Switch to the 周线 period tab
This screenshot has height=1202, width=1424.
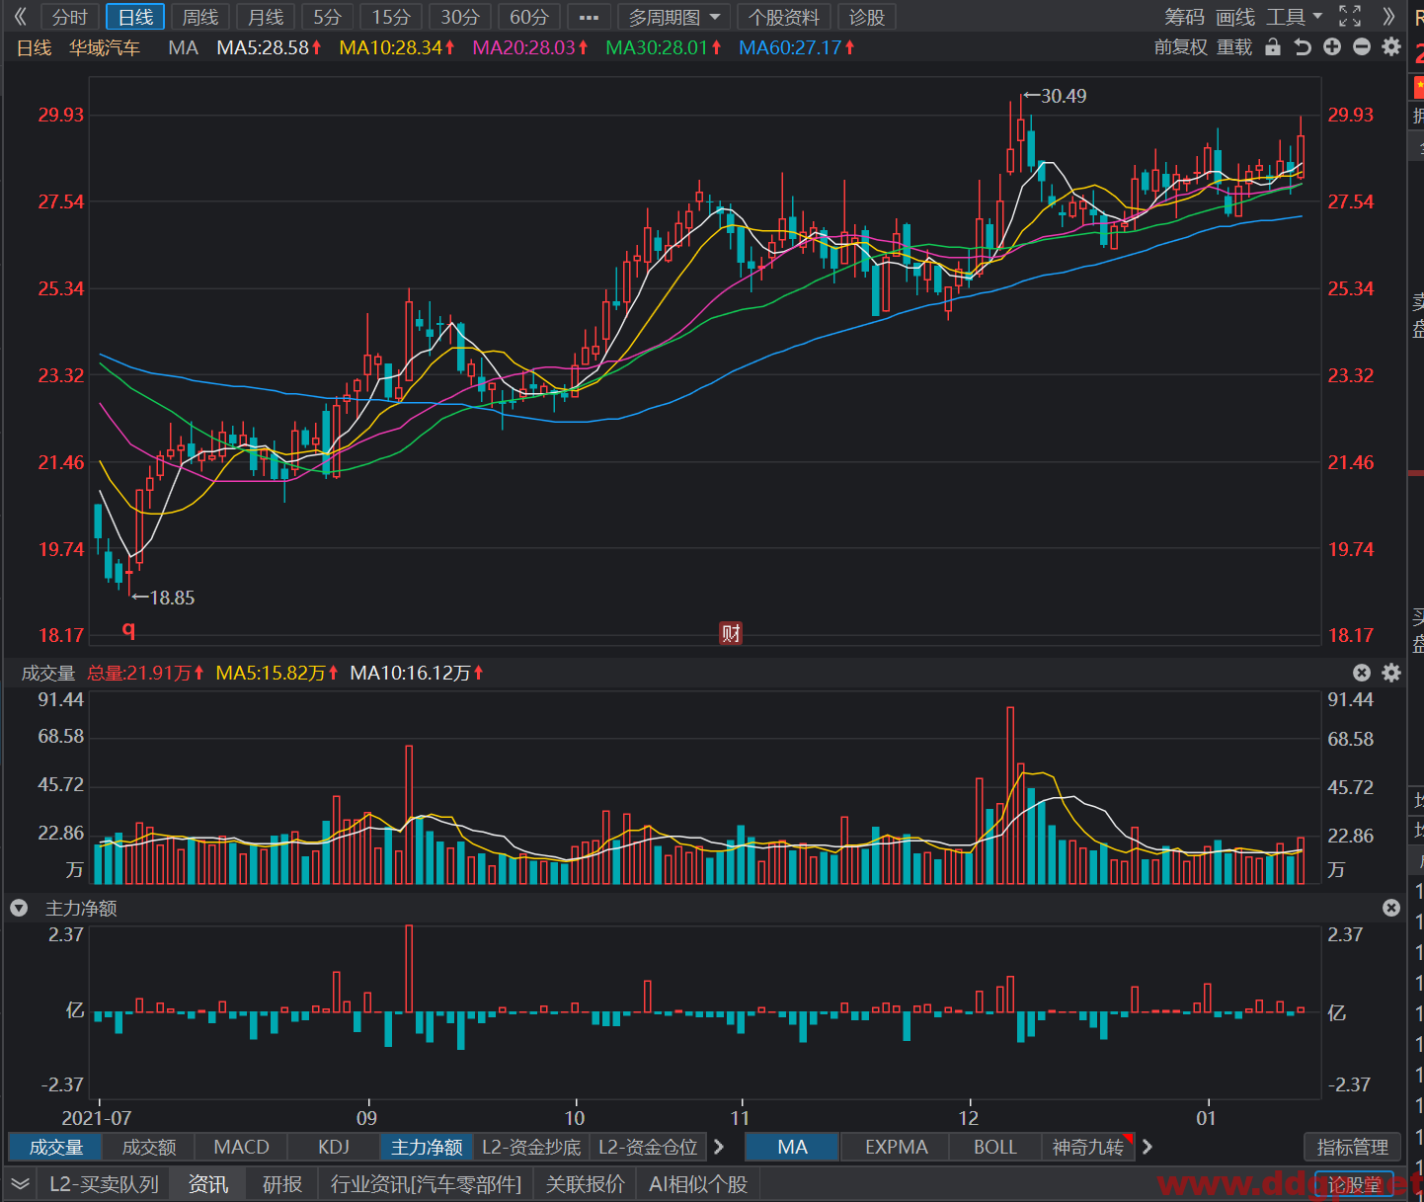[x=200, y=17]
